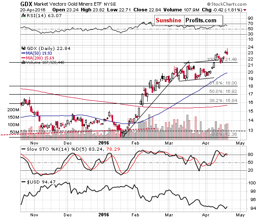The image size is (263, 219).
Task: Click the High 23.82 header value
Action: click(92, 10)
